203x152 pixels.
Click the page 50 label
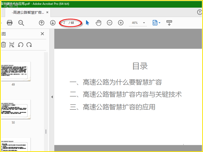pos(13,123)
